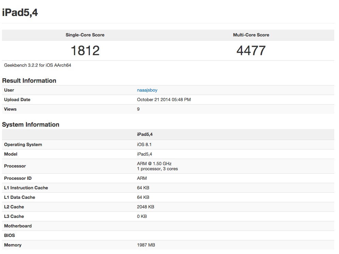Select the 1987 MB memory value

point(146,245)
